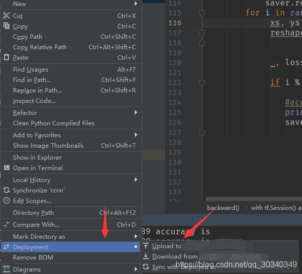Click the 'for' keyword on line 115
The height and width of the screenshot is (274, 302).
[253, 13]
